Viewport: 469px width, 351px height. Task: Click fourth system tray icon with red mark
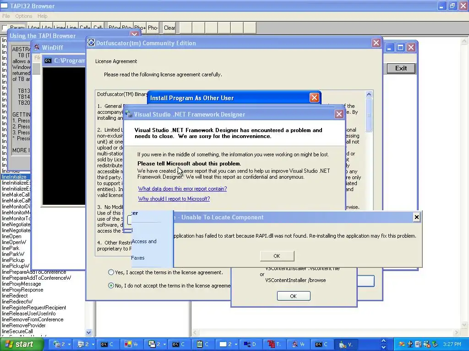426,344
